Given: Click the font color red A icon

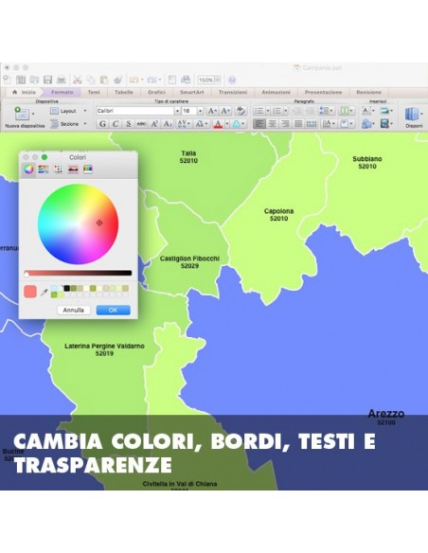Looking at the screenshot, I should point(218,124).
